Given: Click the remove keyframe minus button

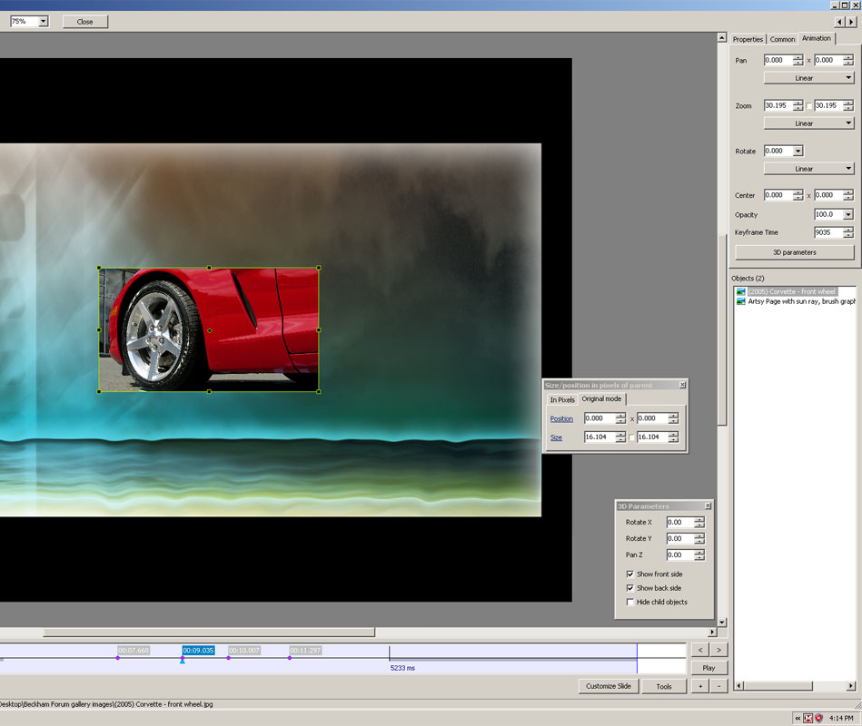Looking at the screenshot, I should pyautogui.click(x=718, y=687).
